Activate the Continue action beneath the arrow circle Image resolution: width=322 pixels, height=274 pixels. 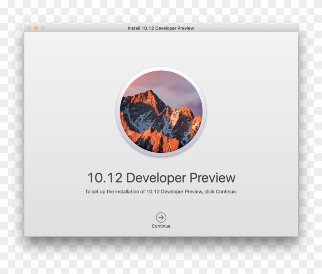[161, 226]
